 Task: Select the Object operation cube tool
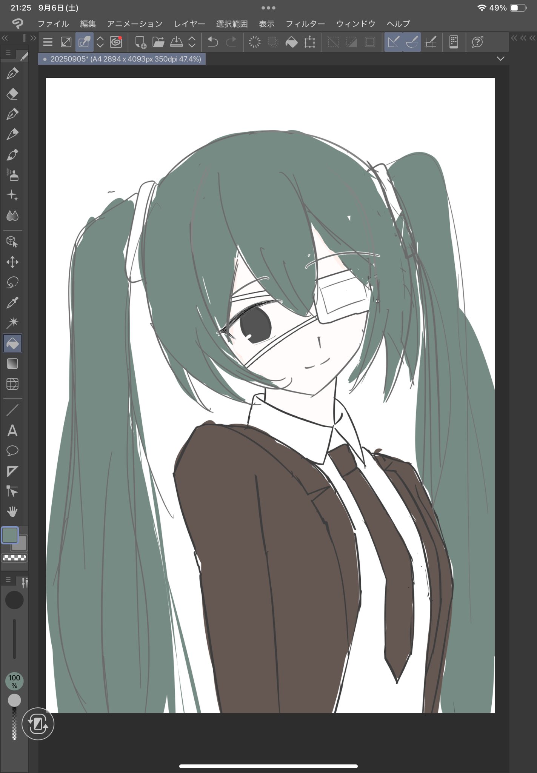coord(12,242)
